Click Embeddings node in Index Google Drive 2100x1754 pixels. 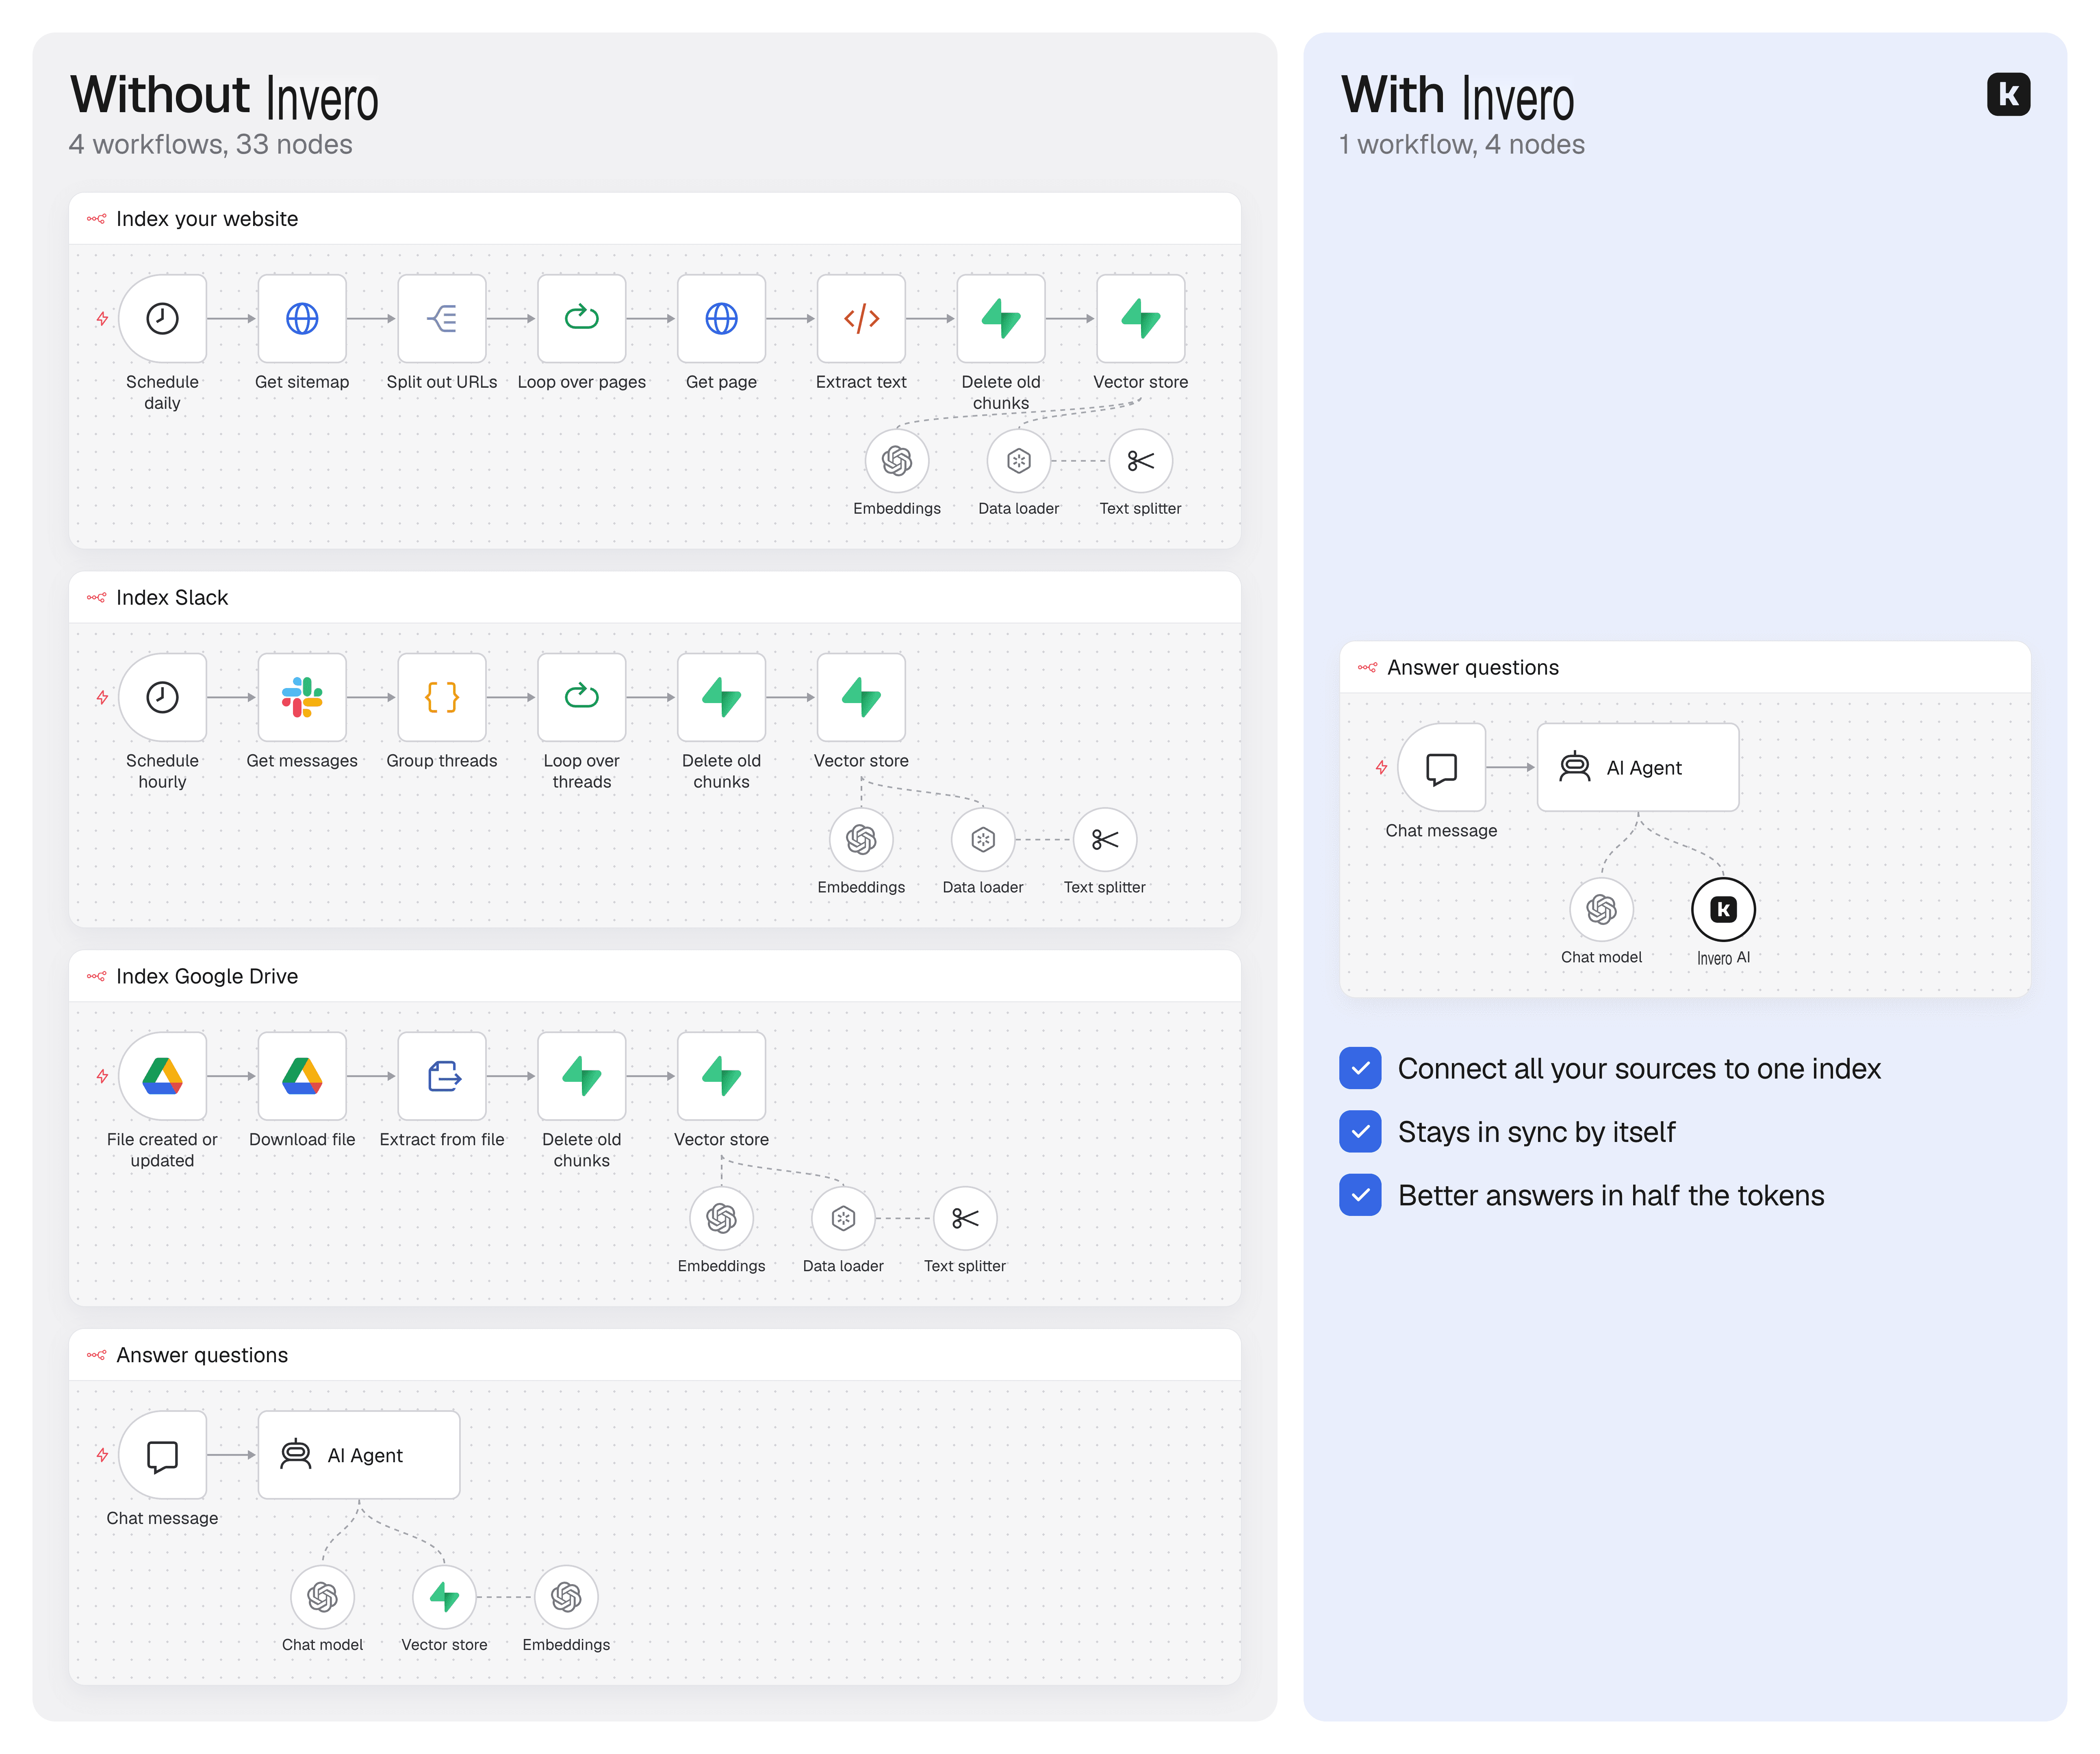[721, 1219]
